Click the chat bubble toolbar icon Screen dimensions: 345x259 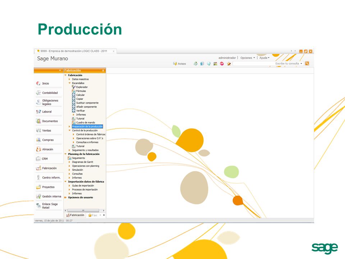208,64
